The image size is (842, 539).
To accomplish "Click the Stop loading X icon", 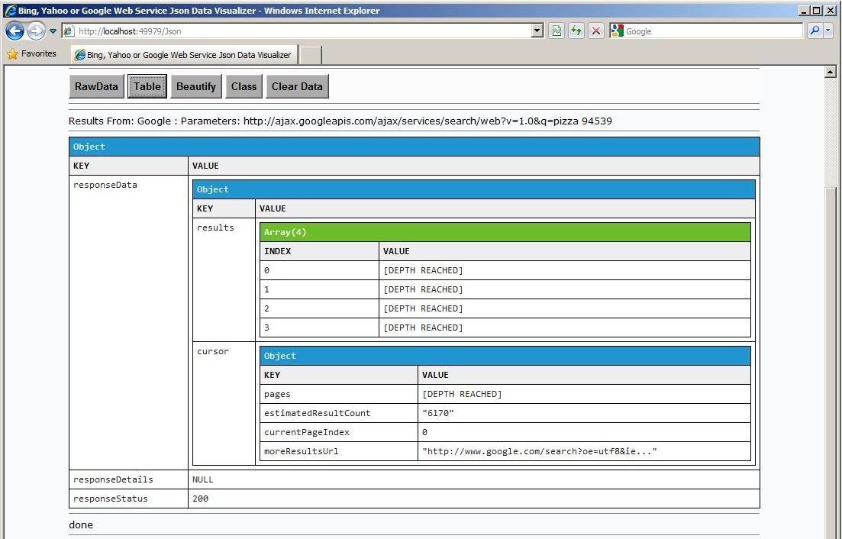I will click(596, 31).
